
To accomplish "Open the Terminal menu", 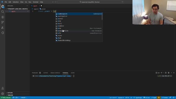I will (x=35, y=2).
